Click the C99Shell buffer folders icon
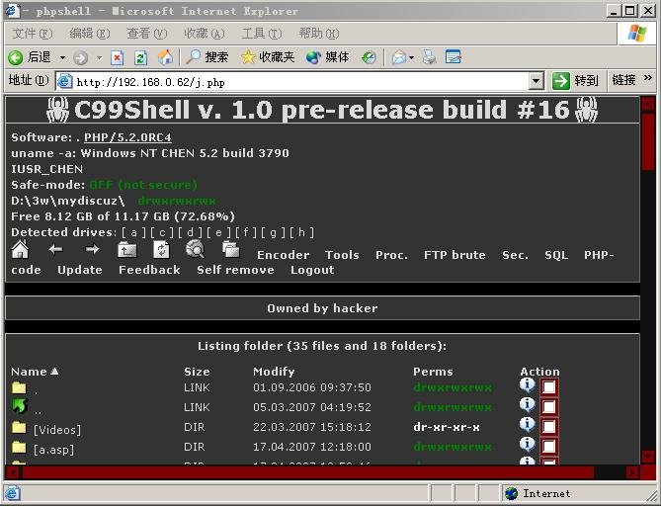 [230, 249]
